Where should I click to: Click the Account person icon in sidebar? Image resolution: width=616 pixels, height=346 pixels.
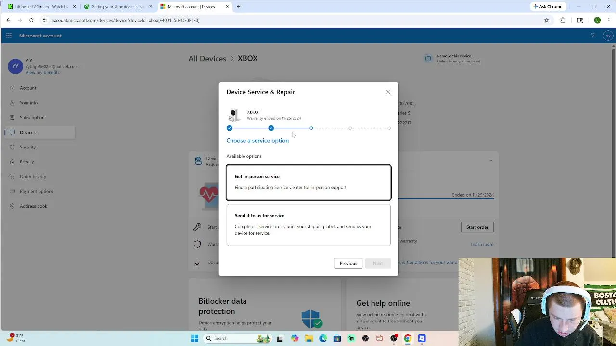pyautogui.click(x=12, y=88)
